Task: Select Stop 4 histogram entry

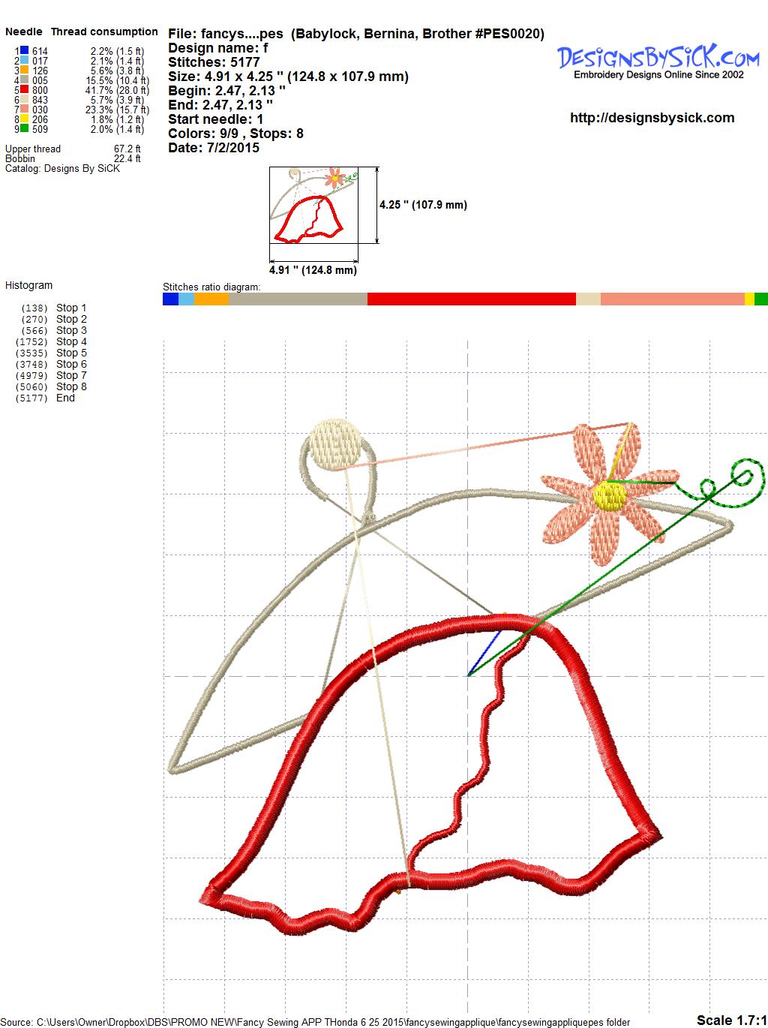Action: [x=71, y=341]
